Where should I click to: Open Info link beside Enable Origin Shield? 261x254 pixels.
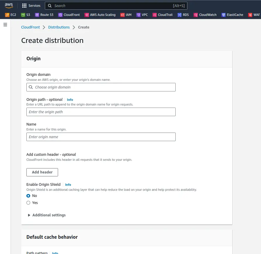coord(68,185)
